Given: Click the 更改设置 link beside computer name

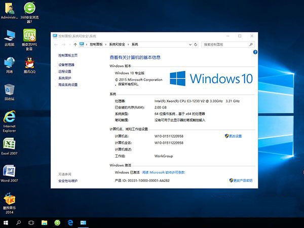Looking at the screenshot, I should pyautogui.click(x=235, y=136).
